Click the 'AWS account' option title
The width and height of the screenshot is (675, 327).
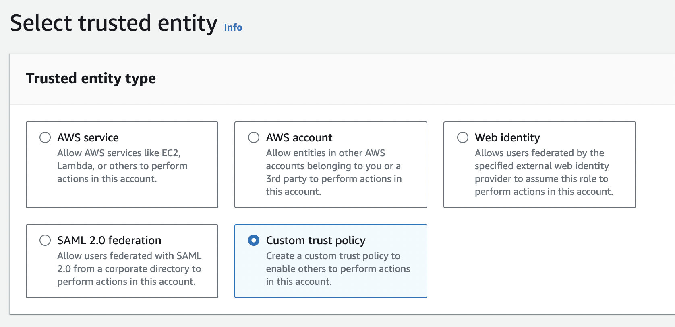click(299, 137)
